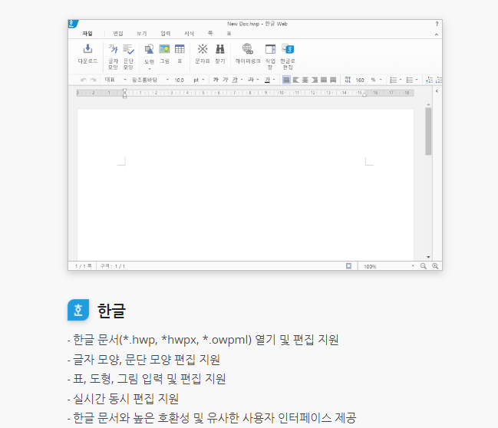Click 한글로 편집 edit in Hangul icon
The image size is (498, 428).
pyautogui.click(x=288, y=49)
